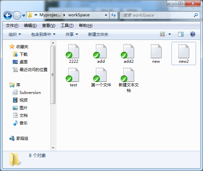
Task: Open the 帮助(H) menu
Action: click(x=86, y=26)
